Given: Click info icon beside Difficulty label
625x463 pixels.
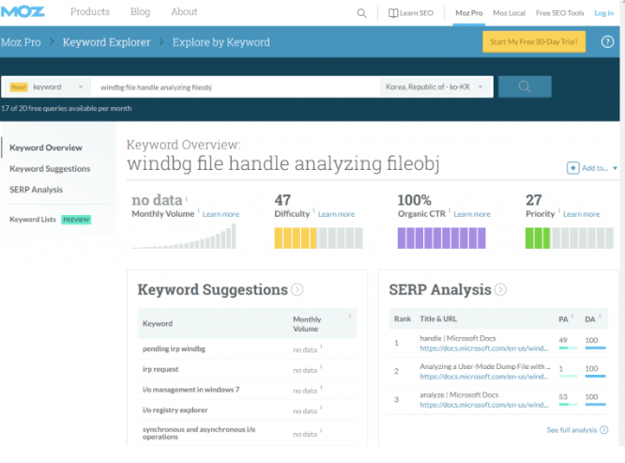Looking at the screenshot, I should tap(313, 210).
